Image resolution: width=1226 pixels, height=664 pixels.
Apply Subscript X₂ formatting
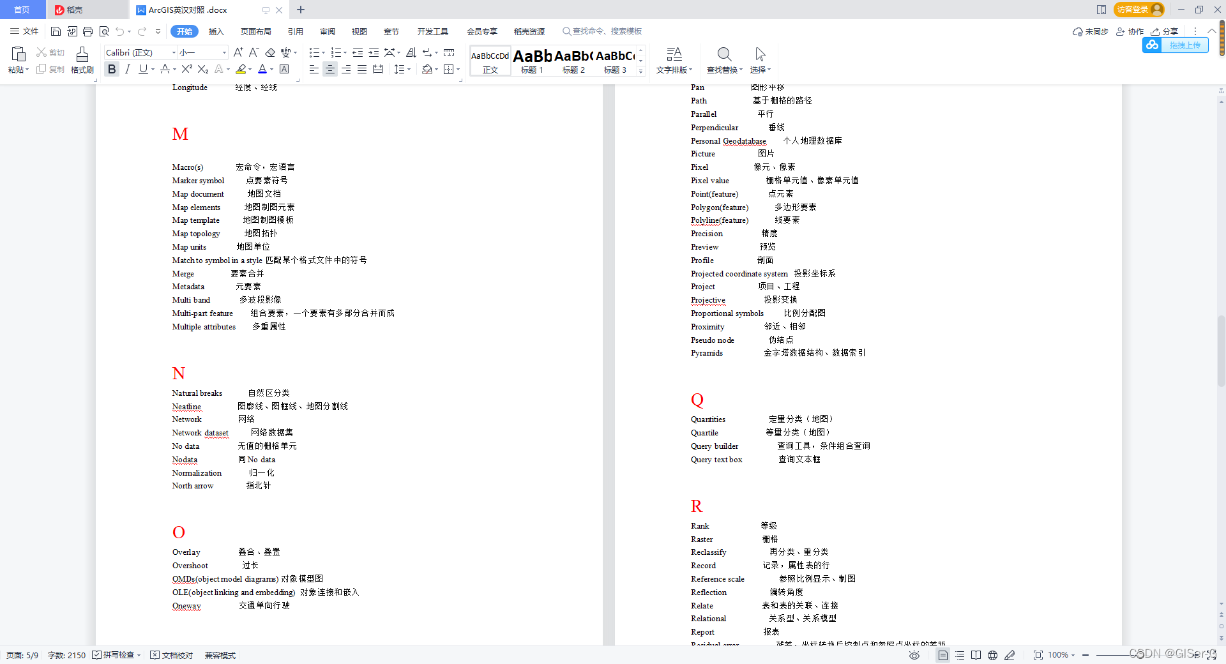pos(202,69)
